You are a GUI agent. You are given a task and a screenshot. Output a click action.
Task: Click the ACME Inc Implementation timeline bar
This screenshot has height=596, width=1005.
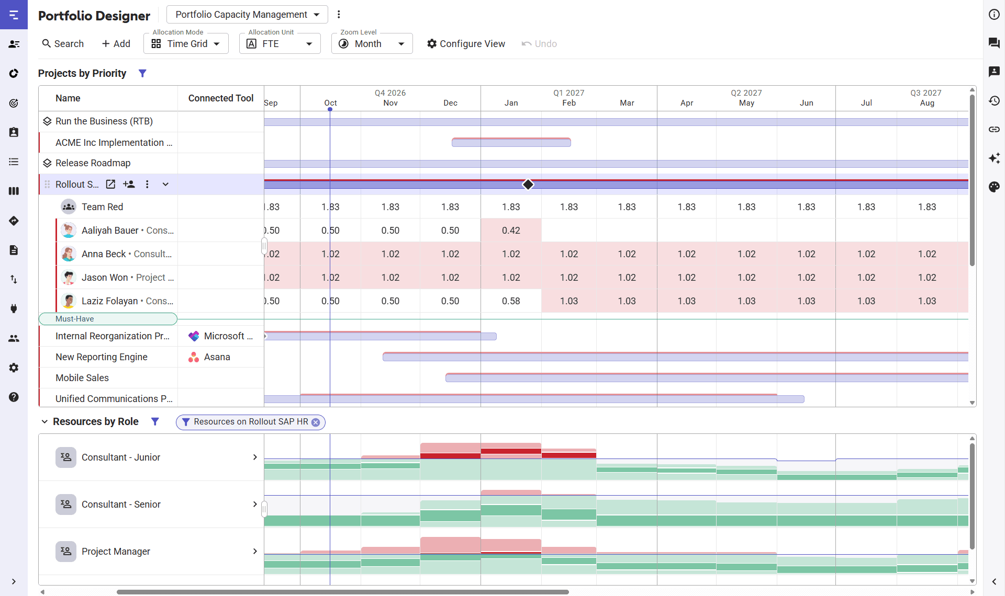pyautogui.click(x=511, y=142)
